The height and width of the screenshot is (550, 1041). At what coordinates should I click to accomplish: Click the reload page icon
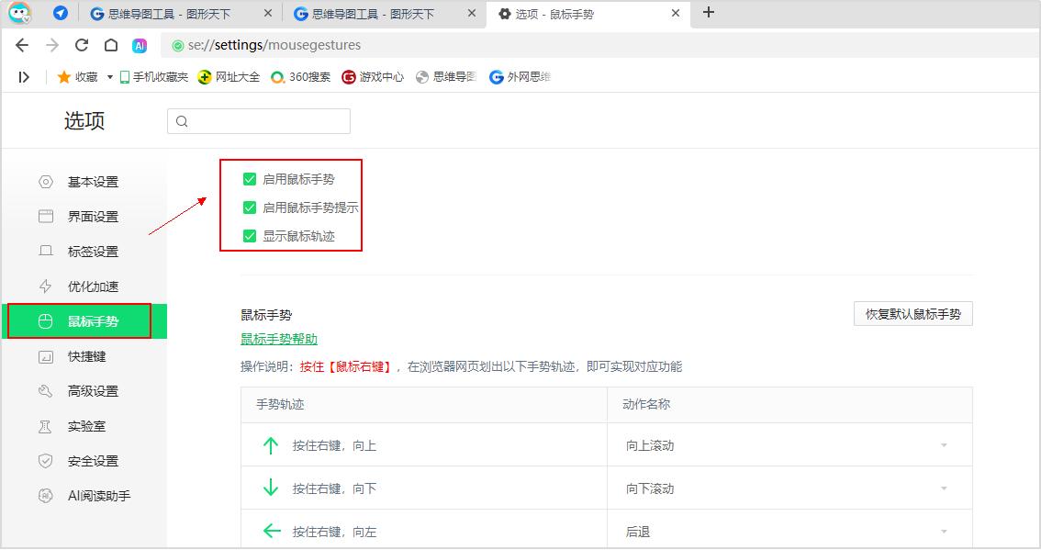(82, 45)
